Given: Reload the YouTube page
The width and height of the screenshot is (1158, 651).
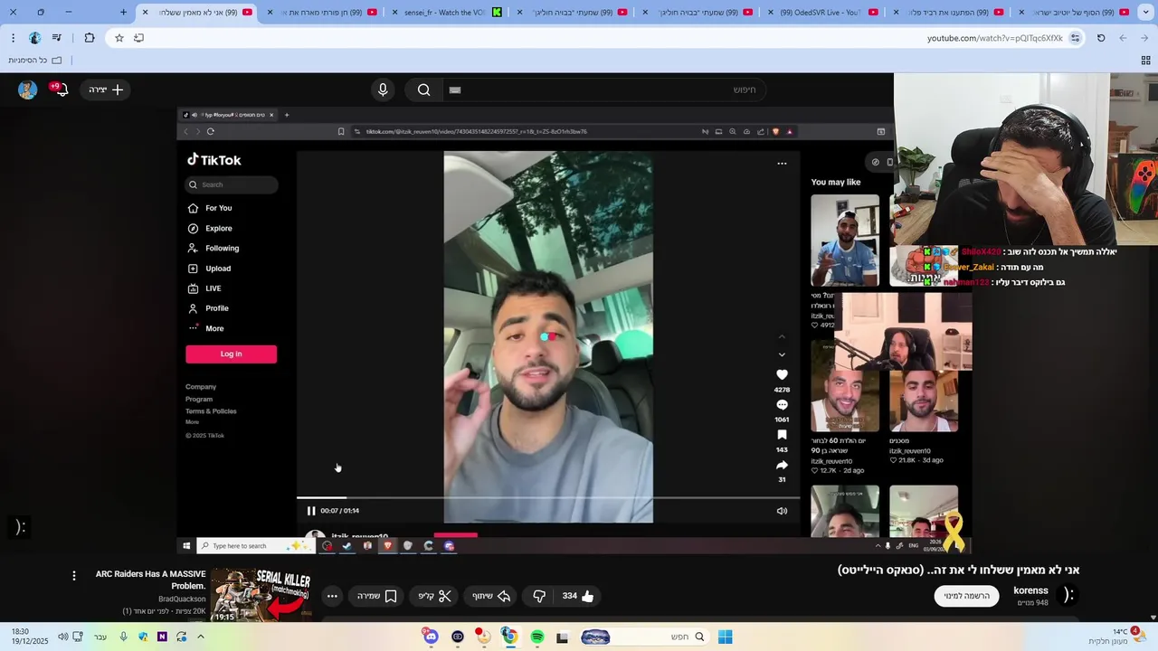Looking at the screenshot, I should 1101,38.
